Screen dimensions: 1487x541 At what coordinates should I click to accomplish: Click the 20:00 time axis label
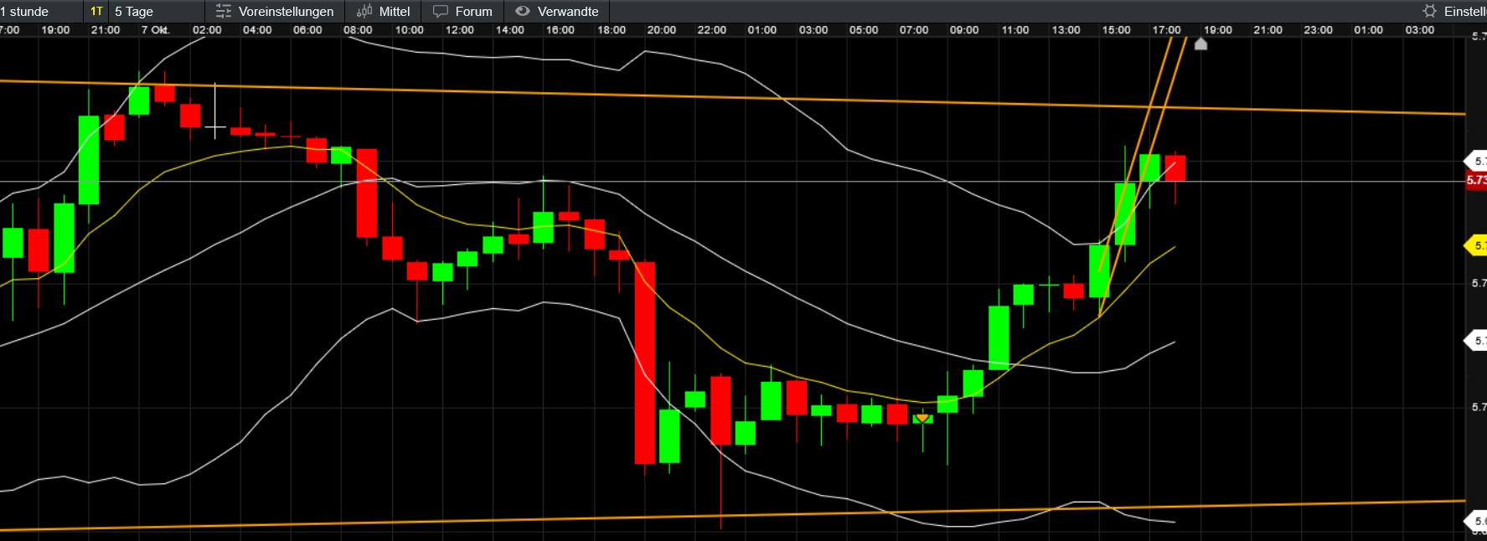pyautogui.click(x=661, y=30)
